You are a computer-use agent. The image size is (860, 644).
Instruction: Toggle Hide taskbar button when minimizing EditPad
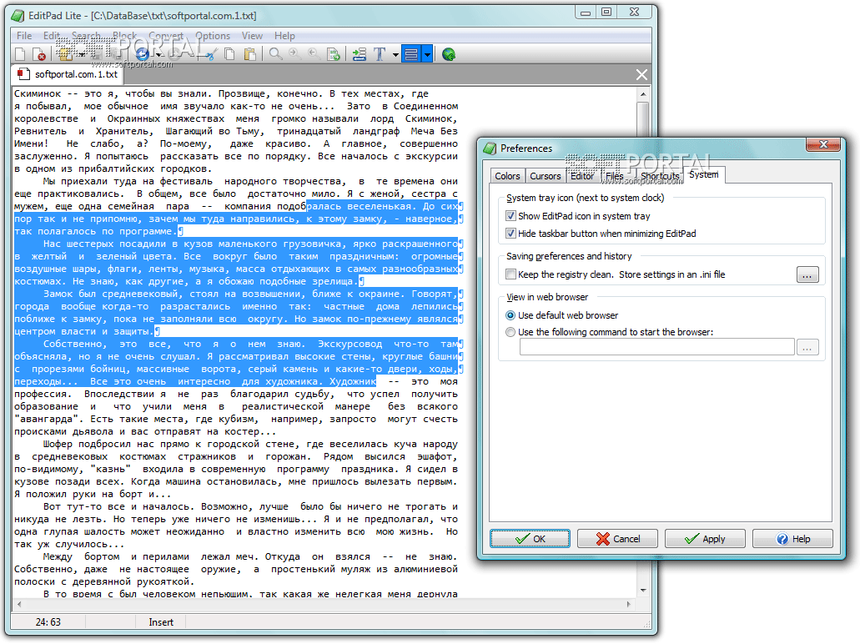pos(510,233)
